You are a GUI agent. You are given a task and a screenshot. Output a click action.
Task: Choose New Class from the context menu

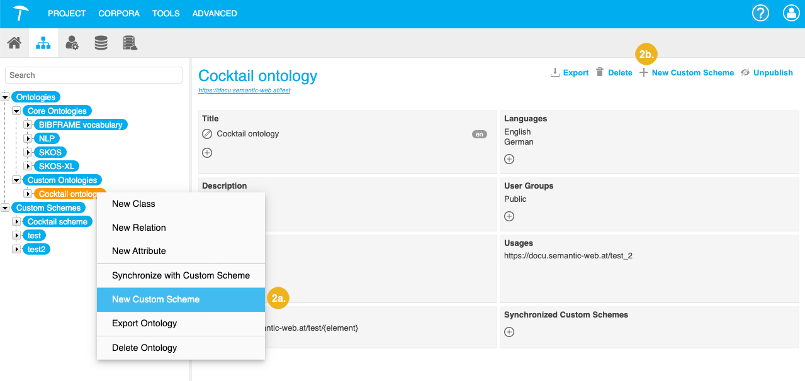[133, 204]
